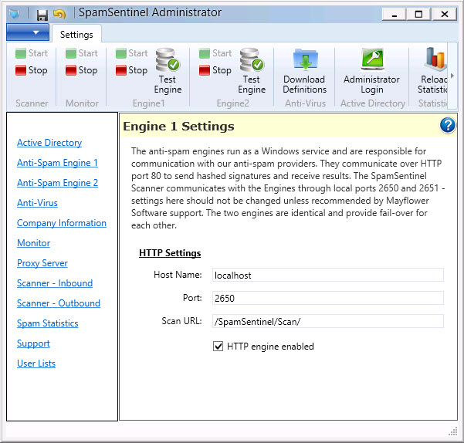Open Scanner - Outbound settings link
Viewport: 464px width, 443px height.
click(59, 303)
